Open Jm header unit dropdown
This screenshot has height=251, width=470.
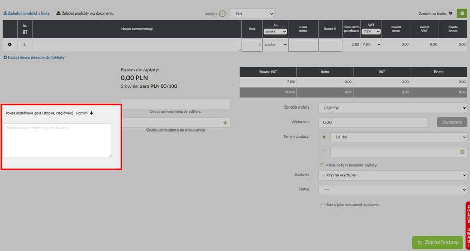pyautogui.click(x=275, y=31)
